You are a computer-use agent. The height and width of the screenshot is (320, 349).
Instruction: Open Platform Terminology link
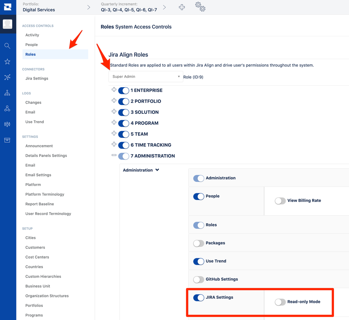click(x=45, y=194)
